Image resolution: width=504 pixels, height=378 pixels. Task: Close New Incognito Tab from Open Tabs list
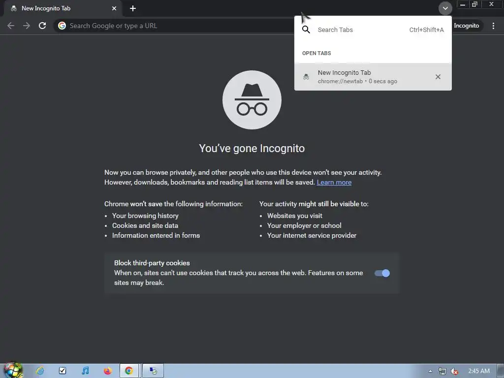(438, 77)
